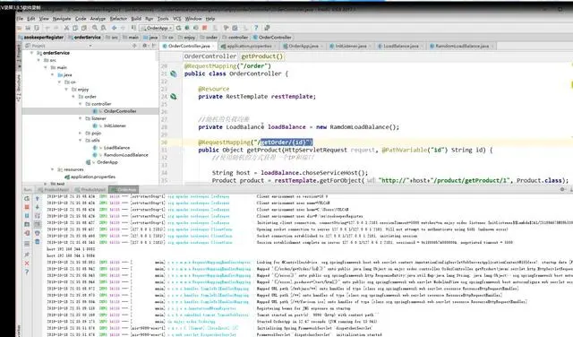Print console output with printer icon
This screenshot has width=573, height=337.
38,233
